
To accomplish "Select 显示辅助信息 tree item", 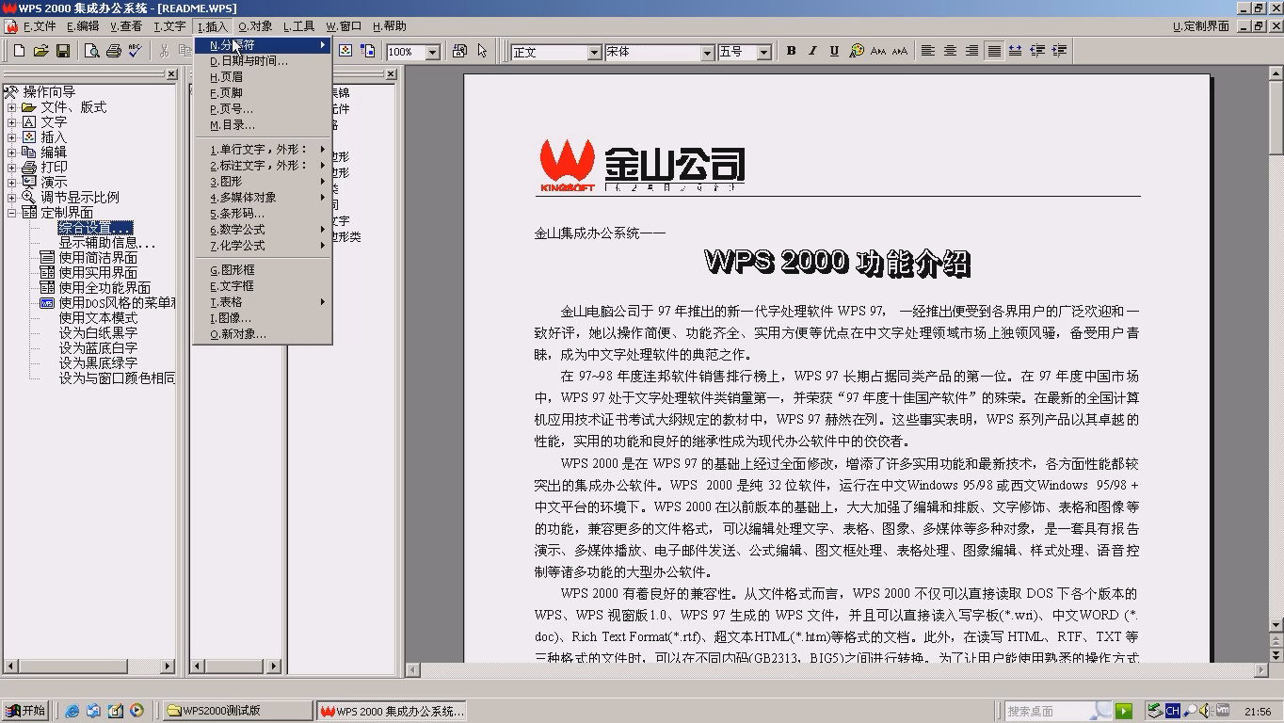I will click(107, 243).
